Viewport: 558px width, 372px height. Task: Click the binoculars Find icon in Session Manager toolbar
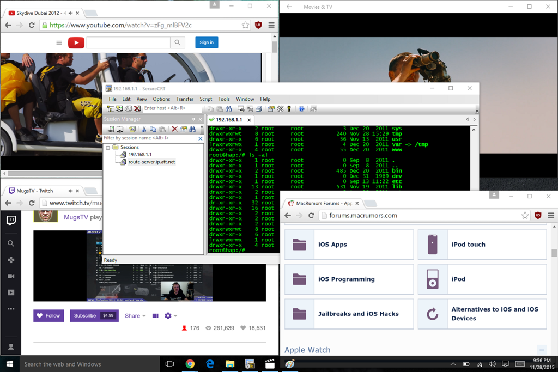tap(192, 129)
